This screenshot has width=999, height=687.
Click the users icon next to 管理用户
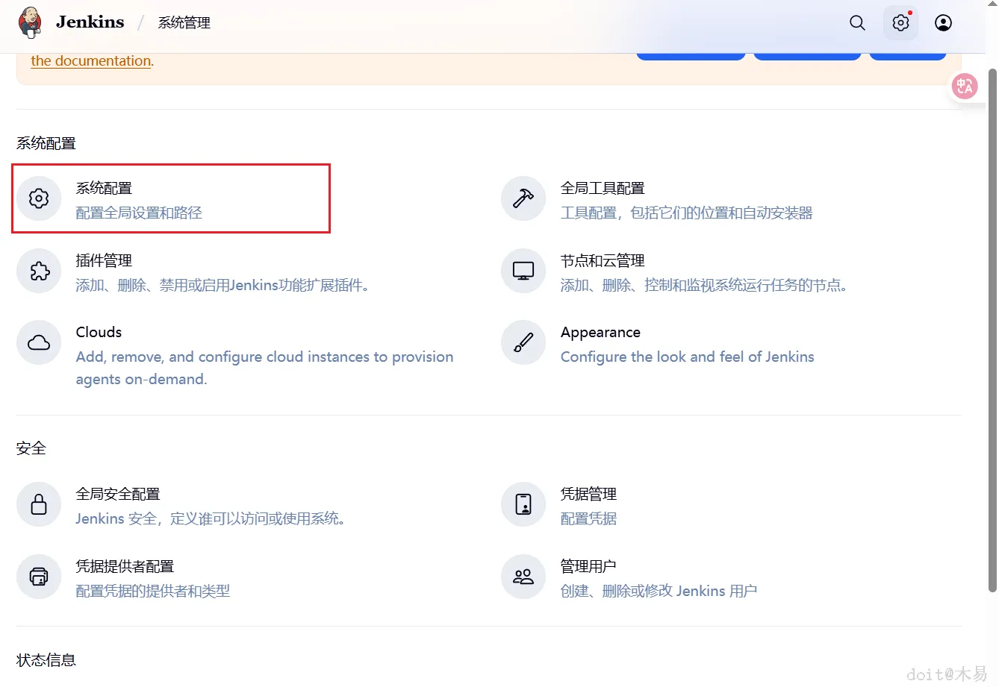tap(523, 577)
